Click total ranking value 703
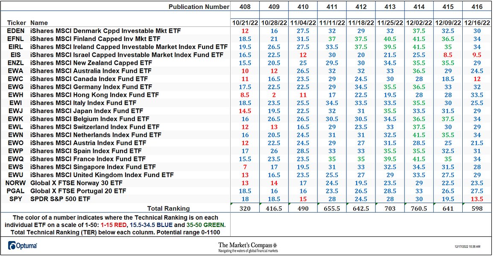 (390, 209)
